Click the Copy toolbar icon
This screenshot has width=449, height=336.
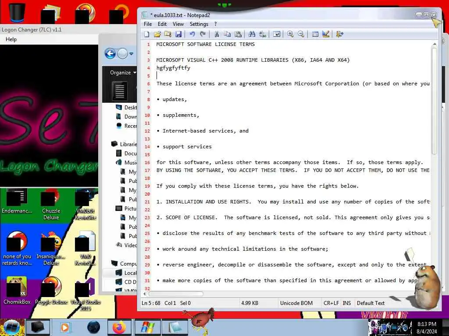point(228,34)
